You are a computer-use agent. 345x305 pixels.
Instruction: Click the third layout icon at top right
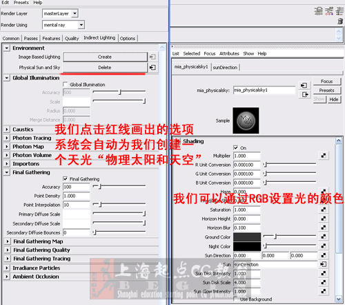(x=339, y=11)
